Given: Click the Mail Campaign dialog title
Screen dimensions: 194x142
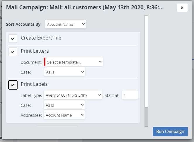Looking at the screenshot, I should pyautogui.click(x=85, y=8).
